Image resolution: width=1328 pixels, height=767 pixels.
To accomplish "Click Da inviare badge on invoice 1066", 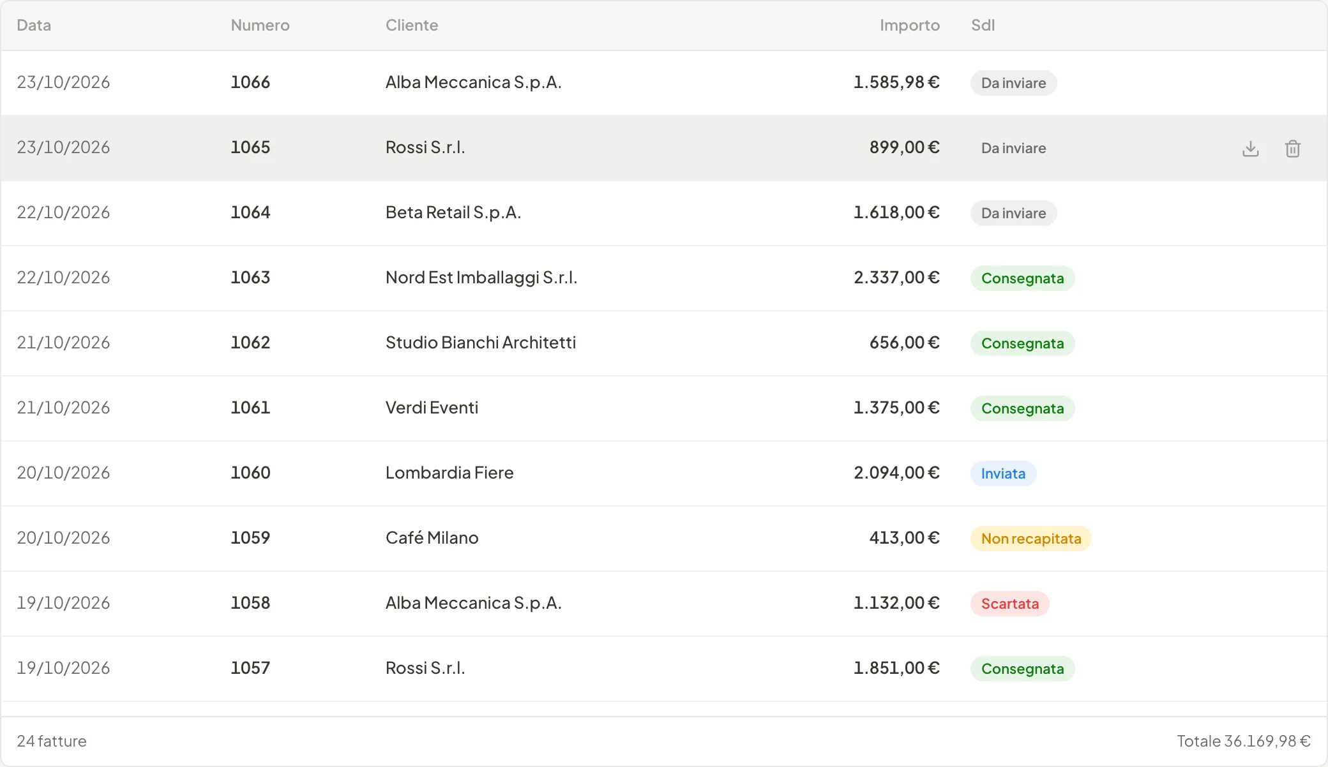I will coord(1014,83).
